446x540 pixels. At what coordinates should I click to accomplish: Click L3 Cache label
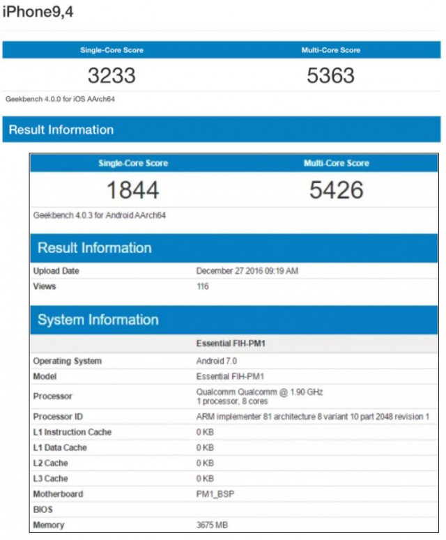pos(50,479)
